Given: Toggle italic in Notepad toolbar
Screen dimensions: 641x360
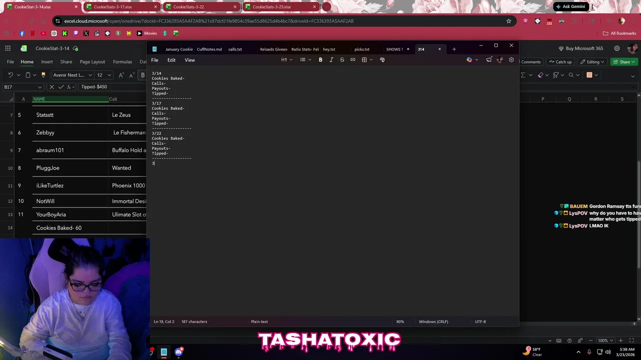Looking at the screenshot, I should 331,59.
